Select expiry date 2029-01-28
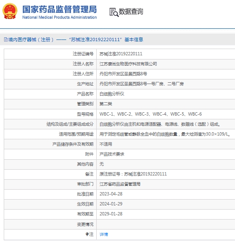The image size is (235, 242). (111, 214)
